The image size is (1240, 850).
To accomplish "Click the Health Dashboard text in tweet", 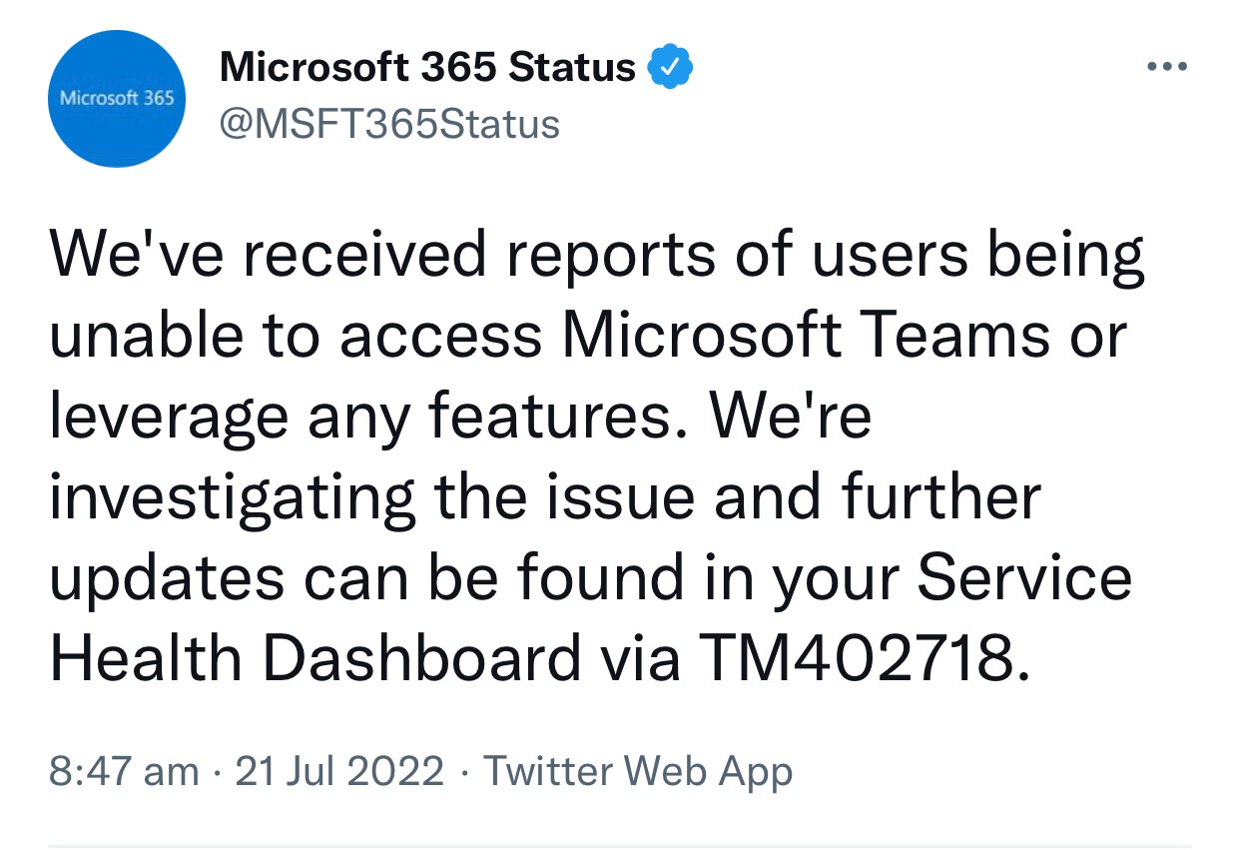I will (x=315, y=659).
